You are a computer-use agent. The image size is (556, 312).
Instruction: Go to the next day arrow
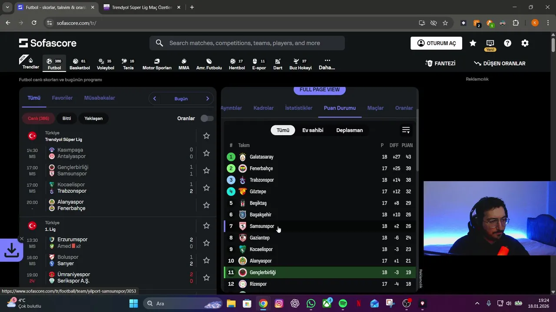207,98
